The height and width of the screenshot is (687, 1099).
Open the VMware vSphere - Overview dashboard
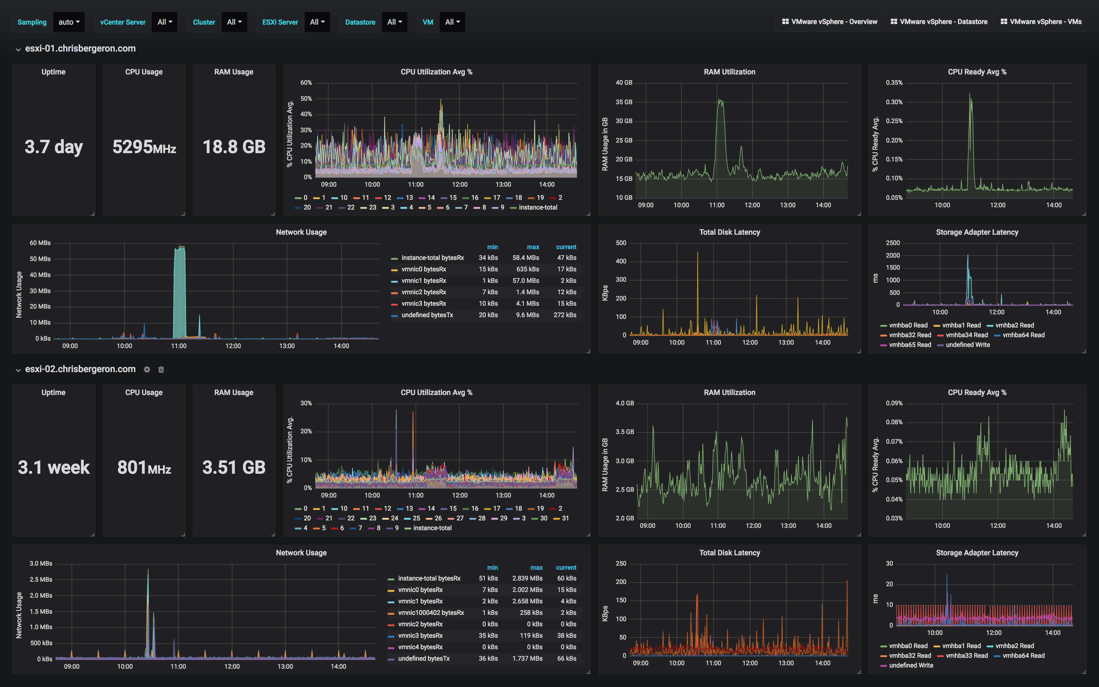point(836,21)
